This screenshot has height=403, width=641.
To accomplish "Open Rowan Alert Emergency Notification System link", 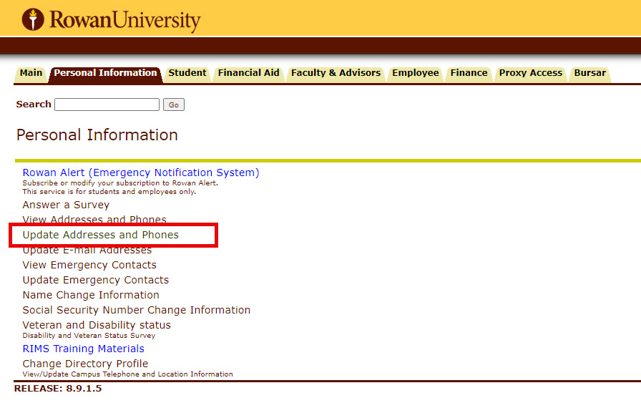I will click(x=140, y=173).
